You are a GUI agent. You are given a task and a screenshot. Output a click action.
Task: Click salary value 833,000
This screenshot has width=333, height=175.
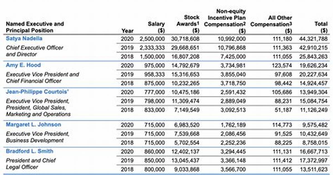coord(155,110)
